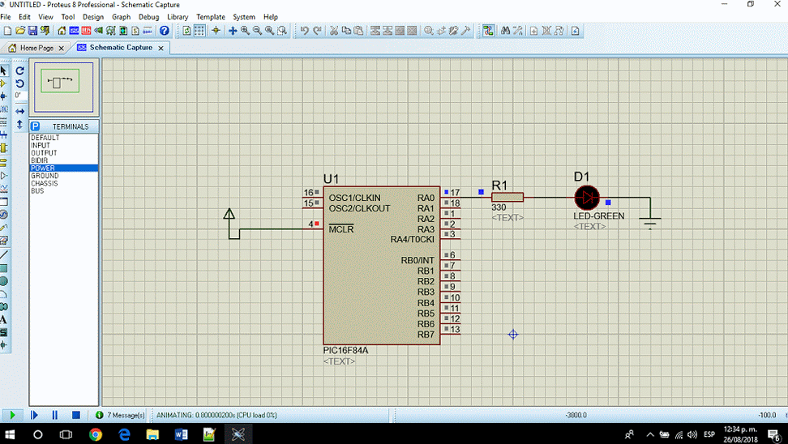The width and height of the screenshot is (788, 444).
Task: Toggle the wire autorouter icon
Action: click(x=488, y=31)
